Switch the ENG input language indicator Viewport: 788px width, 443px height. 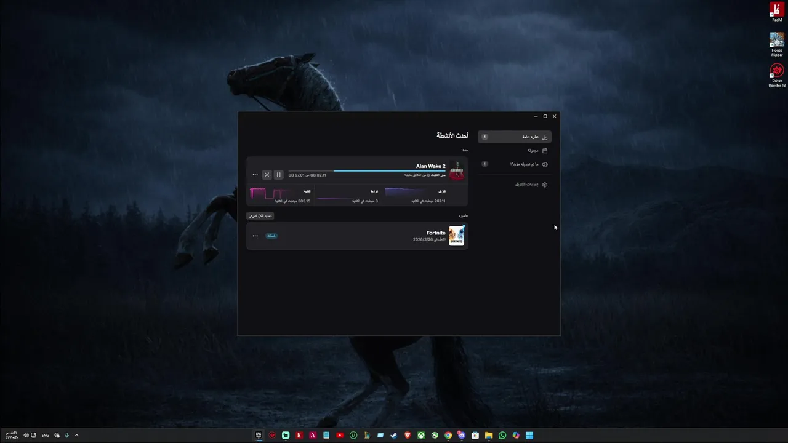45,435
